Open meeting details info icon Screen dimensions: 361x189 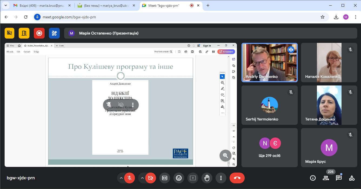coord(313,178)
